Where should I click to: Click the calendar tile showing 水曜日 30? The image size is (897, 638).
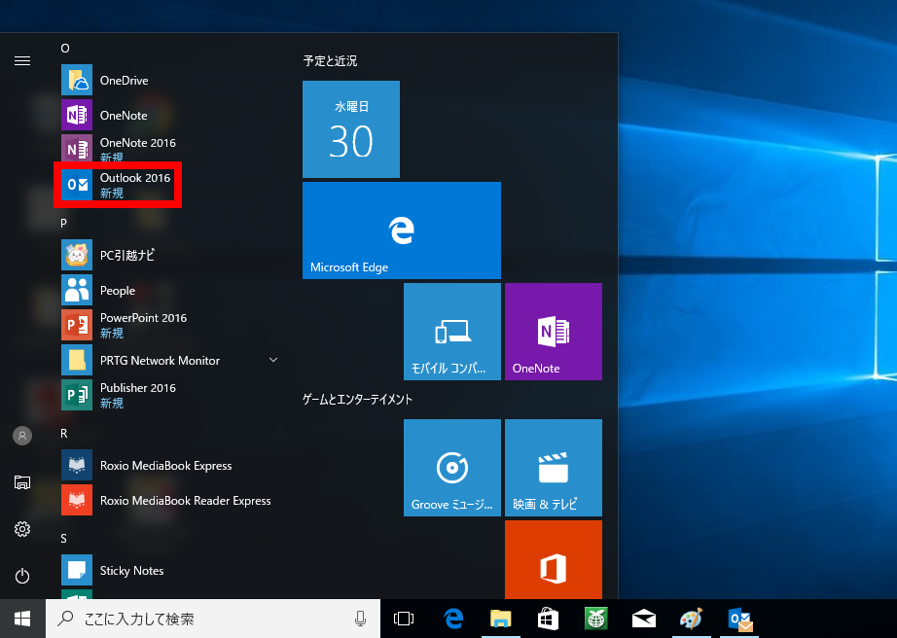351,129
